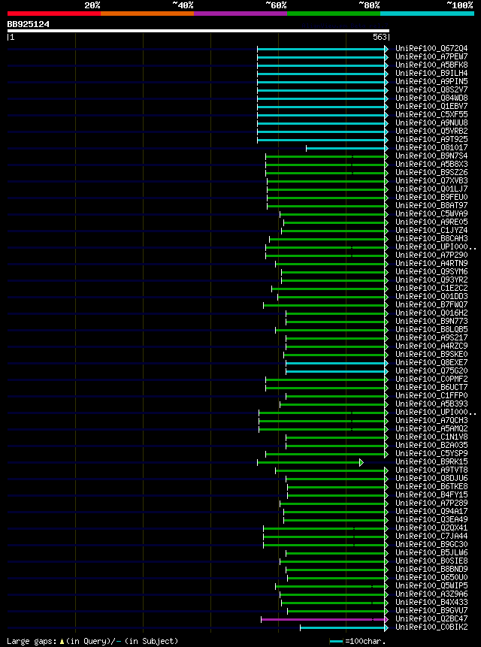Open hit UniRef100_A5BFK8

431,65
